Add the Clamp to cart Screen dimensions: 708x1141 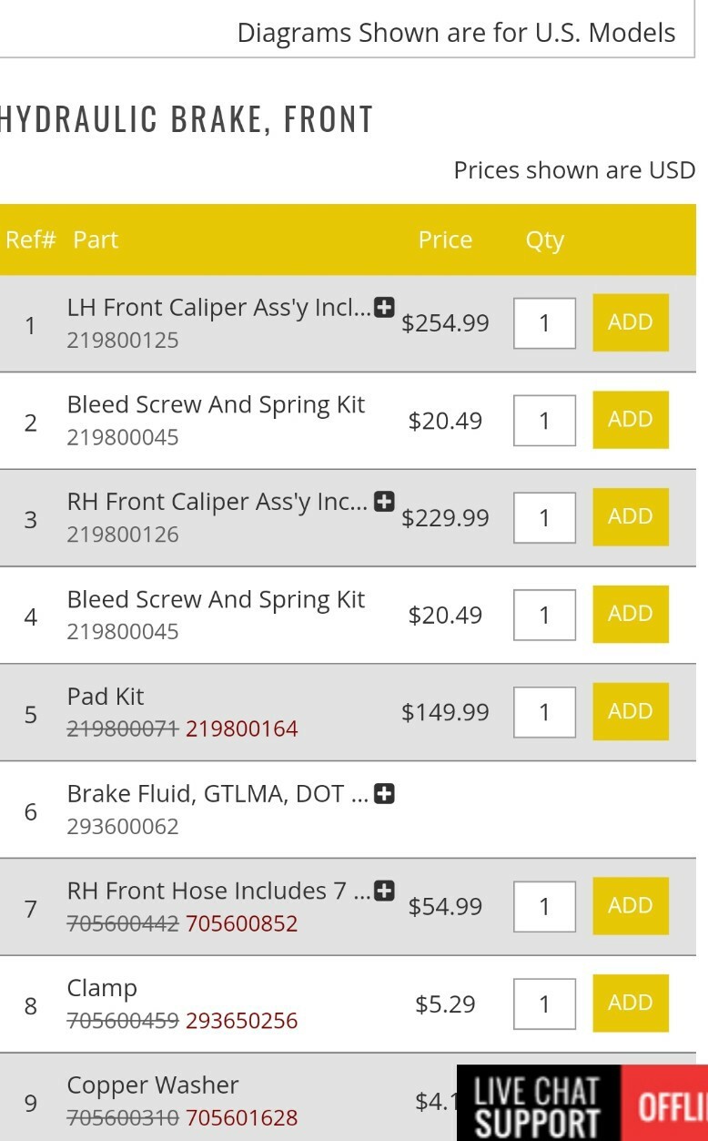tap(630, 1003)
